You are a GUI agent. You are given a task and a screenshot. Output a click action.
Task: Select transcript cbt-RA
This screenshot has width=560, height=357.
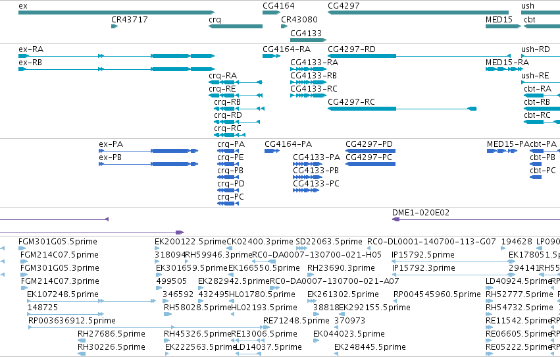542,96
